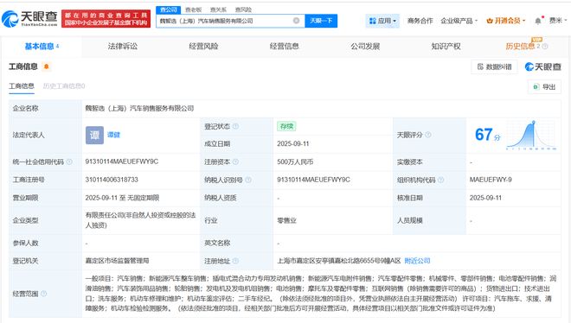Select the 查风险 search tab
571x323 pixels.
[x=243, y=9]
